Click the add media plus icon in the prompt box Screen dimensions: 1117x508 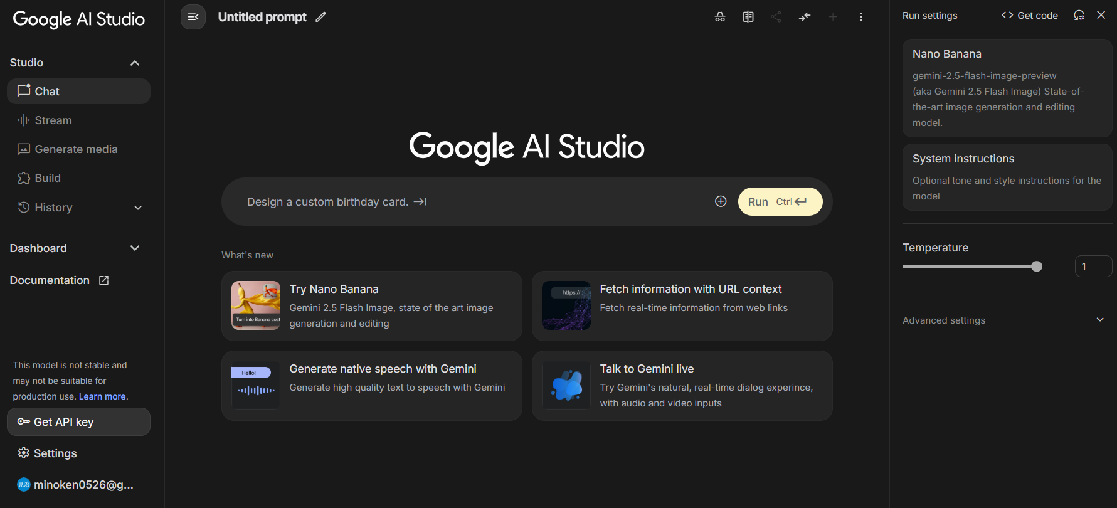(721, 201)
